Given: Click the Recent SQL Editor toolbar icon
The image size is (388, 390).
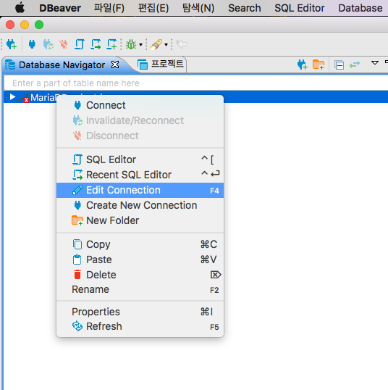Looking at the screenshot, I should pos(96,44).
